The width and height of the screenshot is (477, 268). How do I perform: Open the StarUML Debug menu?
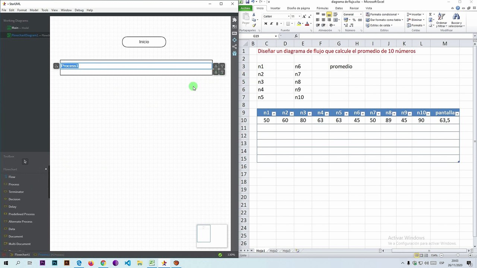[79, 10]
